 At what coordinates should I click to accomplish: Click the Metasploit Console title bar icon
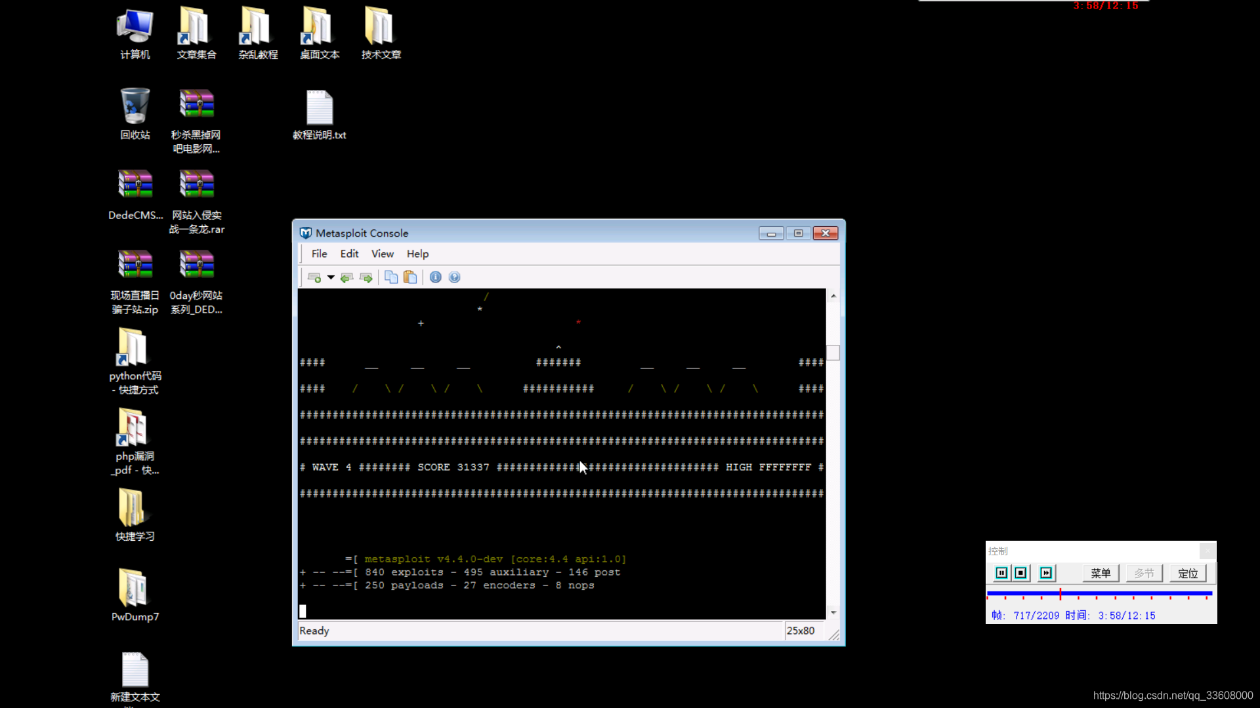point(305,233)
